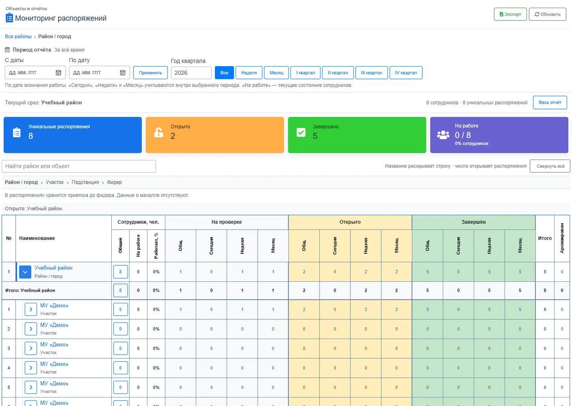This screenshot has width=572, height=406.
Task: Expand МУ «Демо» row number 4
Action: click(30, 368)
